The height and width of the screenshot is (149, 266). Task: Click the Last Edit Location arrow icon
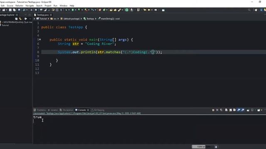click(145, 10)
